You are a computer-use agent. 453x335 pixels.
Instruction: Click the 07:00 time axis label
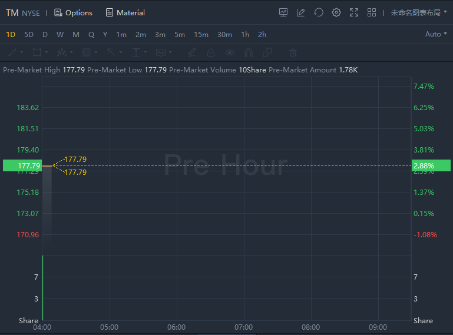coord(243,327)
